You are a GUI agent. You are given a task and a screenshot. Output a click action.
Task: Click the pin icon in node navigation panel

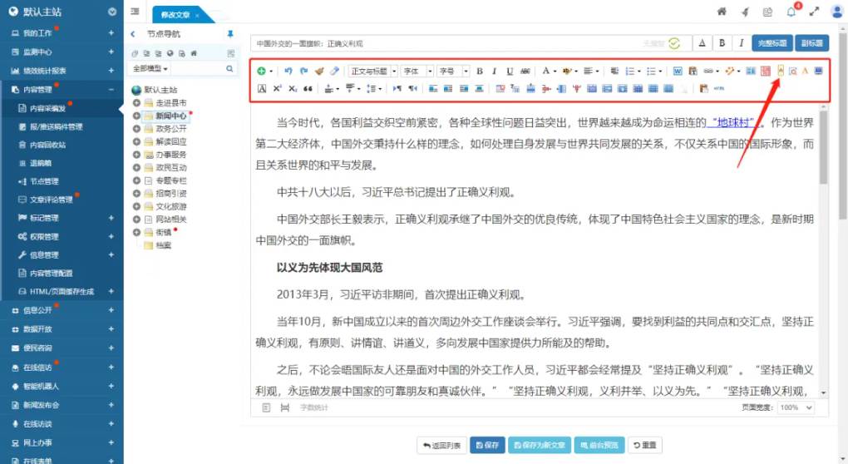230,34
